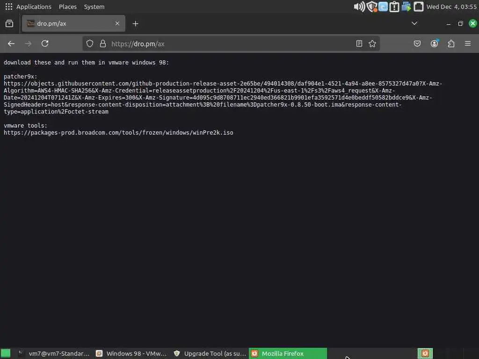
Task: Click the shield security tray icon
Action: (x=372, y=7)
